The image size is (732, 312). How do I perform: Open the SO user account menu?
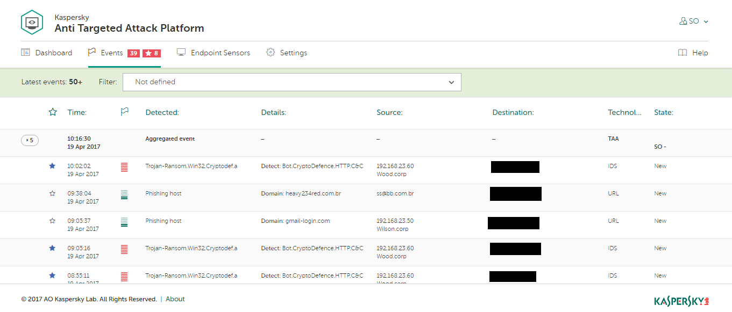click(x=694, y=21)
